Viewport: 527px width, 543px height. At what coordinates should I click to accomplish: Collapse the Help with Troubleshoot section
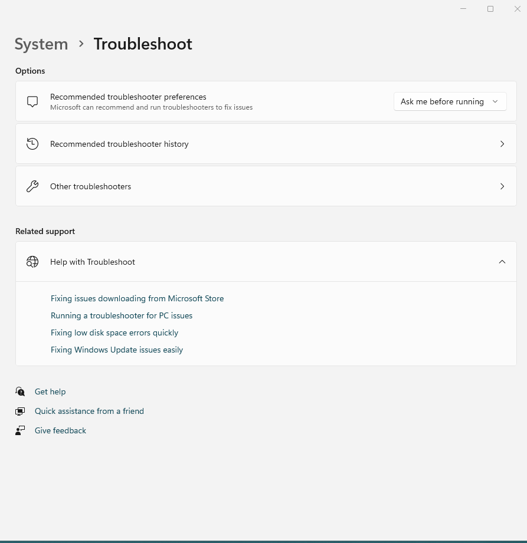point(502,262)
